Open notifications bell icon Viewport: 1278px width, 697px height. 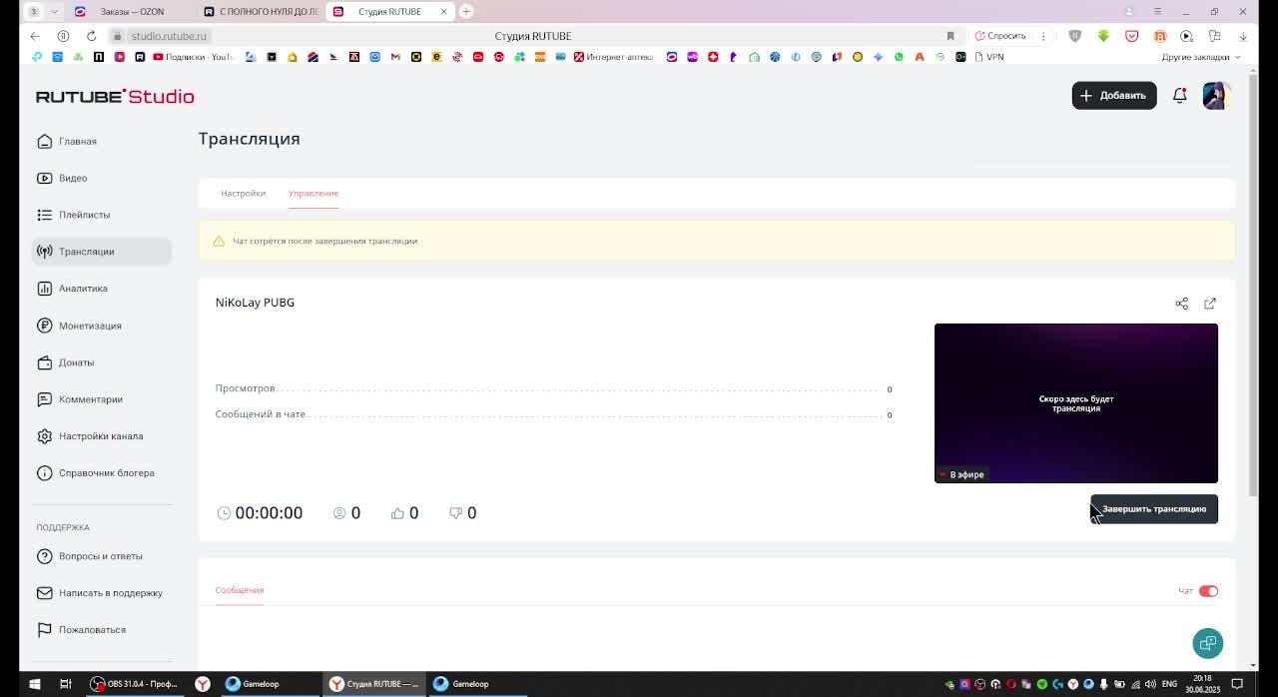point(1180,96)
